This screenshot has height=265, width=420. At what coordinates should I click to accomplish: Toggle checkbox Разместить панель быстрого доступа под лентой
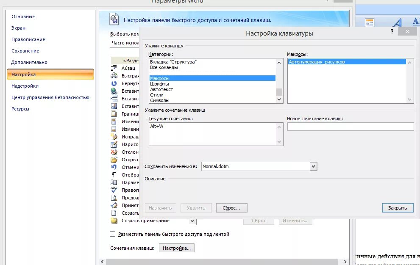click(x=112, y=234)
